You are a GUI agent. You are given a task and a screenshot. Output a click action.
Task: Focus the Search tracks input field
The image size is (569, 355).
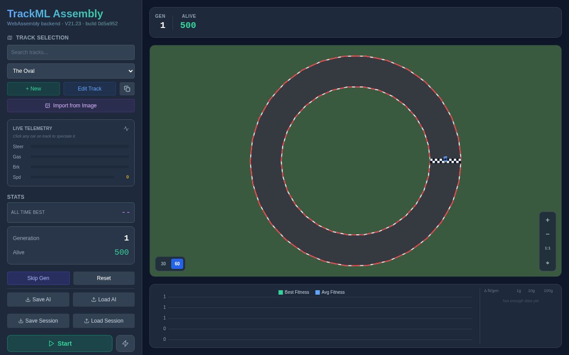click(x=71, y=52)
